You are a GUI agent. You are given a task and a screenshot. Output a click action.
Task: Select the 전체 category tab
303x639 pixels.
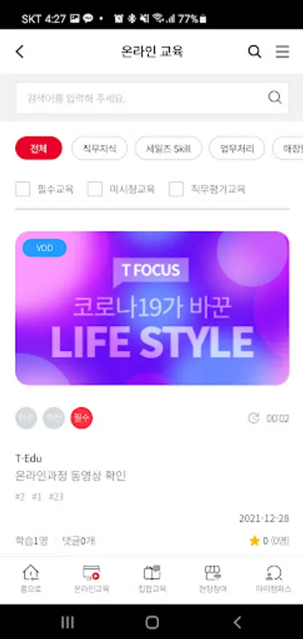39,148
